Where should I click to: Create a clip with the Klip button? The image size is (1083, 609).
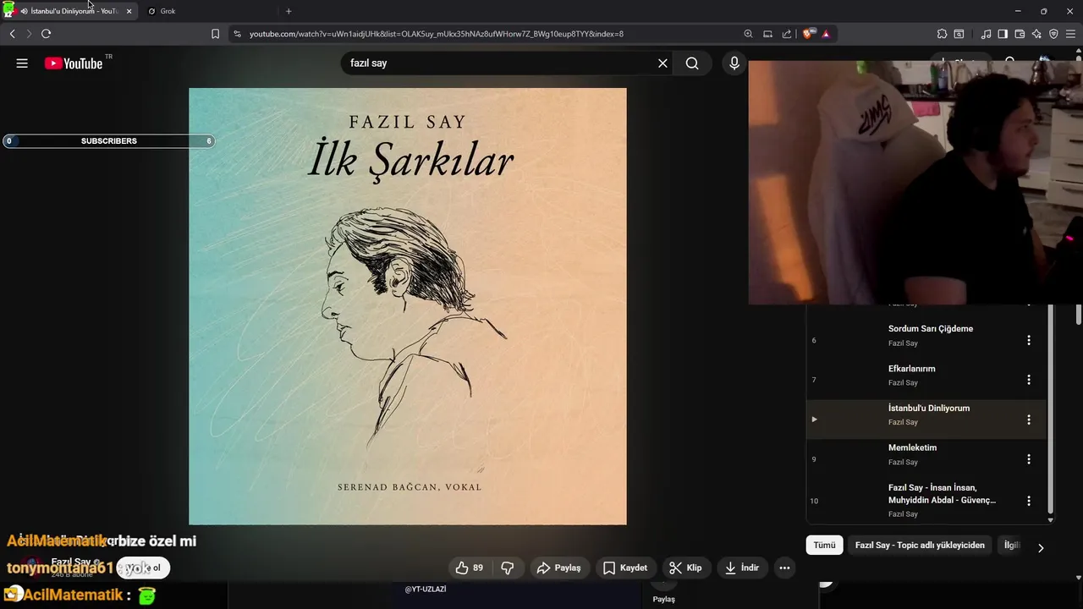(685, 568)
